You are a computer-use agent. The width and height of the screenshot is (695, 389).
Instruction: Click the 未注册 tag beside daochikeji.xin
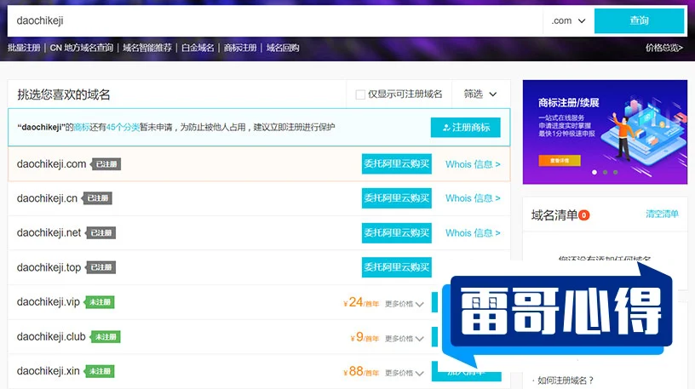click(x=99, y=371)
